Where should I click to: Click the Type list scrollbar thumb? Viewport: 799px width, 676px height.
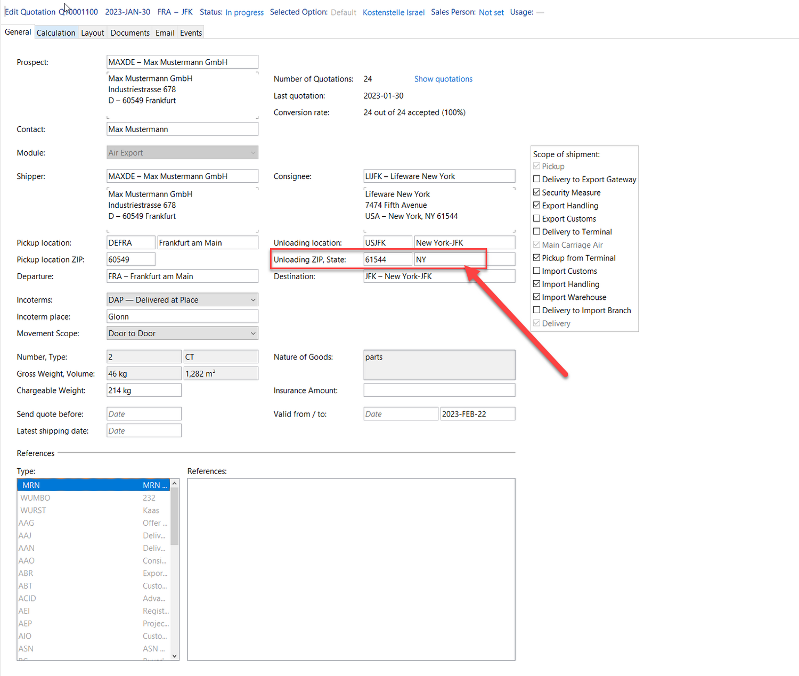pyautogui.click(x=174, y=516)
